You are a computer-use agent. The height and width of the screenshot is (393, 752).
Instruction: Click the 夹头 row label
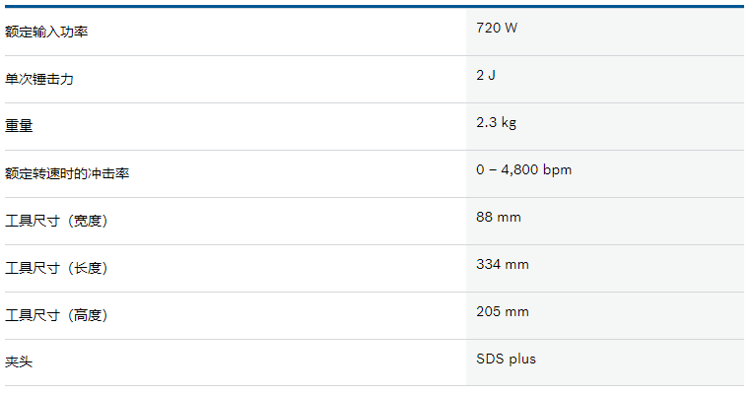pyautogui.click(x=19, y=361)
